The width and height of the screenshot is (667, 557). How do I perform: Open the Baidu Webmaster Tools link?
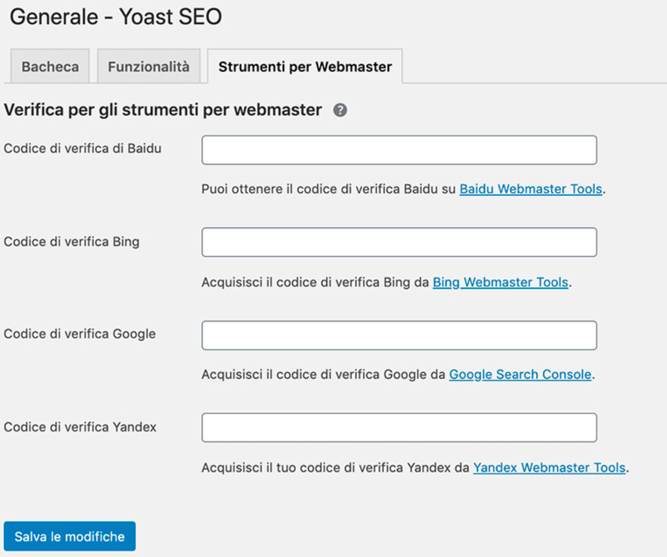(x=530, y=189)
